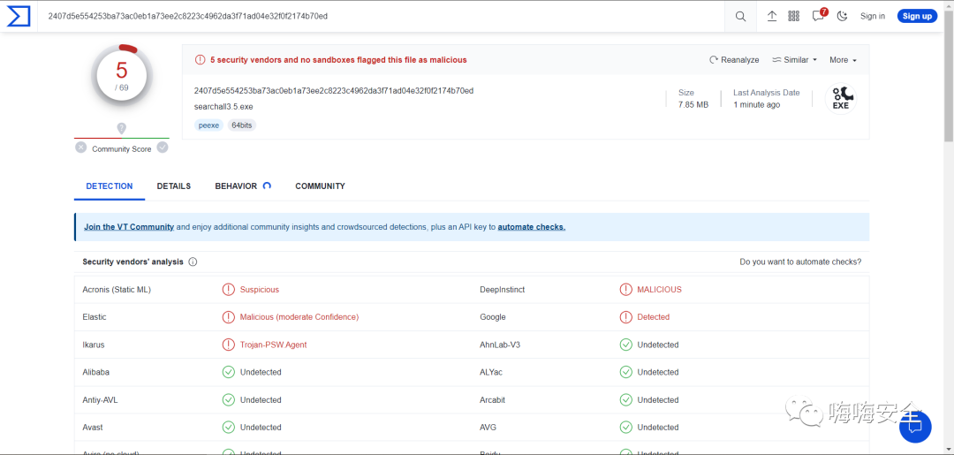Click the info icon beside Security vendors' analysis
The image size is (954, 455).
pyautogui.click(x=193, y=262)
